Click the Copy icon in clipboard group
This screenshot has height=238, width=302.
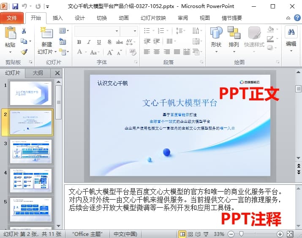click(x=24, y=41)
